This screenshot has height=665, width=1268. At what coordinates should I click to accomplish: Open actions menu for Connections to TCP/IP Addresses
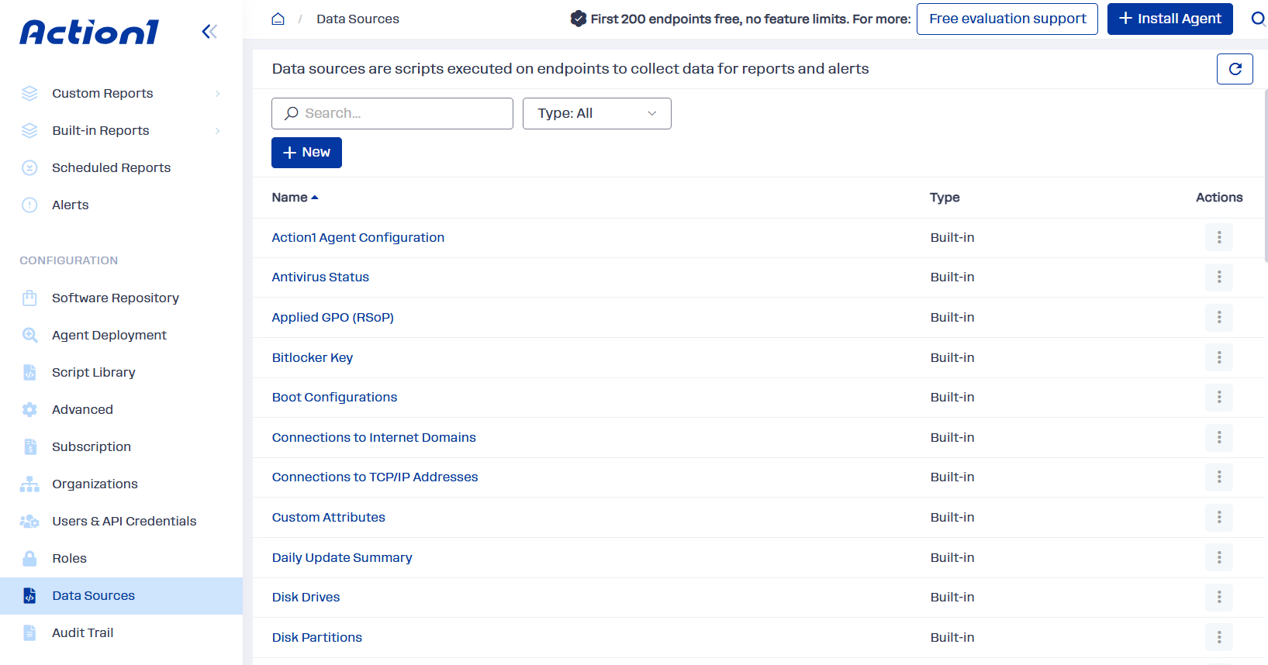[1219, 477]
